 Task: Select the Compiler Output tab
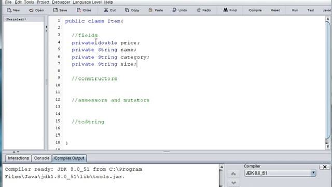click(x=69, y=158)
